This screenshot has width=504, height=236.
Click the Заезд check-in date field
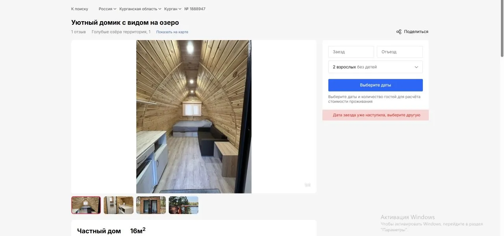click(x=351, y=52)
